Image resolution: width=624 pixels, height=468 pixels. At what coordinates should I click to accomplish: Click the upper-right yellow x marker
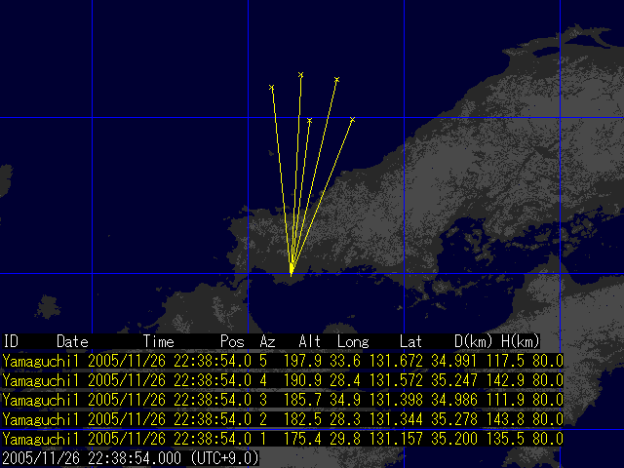pyautogui.click(x=336, y=79)
